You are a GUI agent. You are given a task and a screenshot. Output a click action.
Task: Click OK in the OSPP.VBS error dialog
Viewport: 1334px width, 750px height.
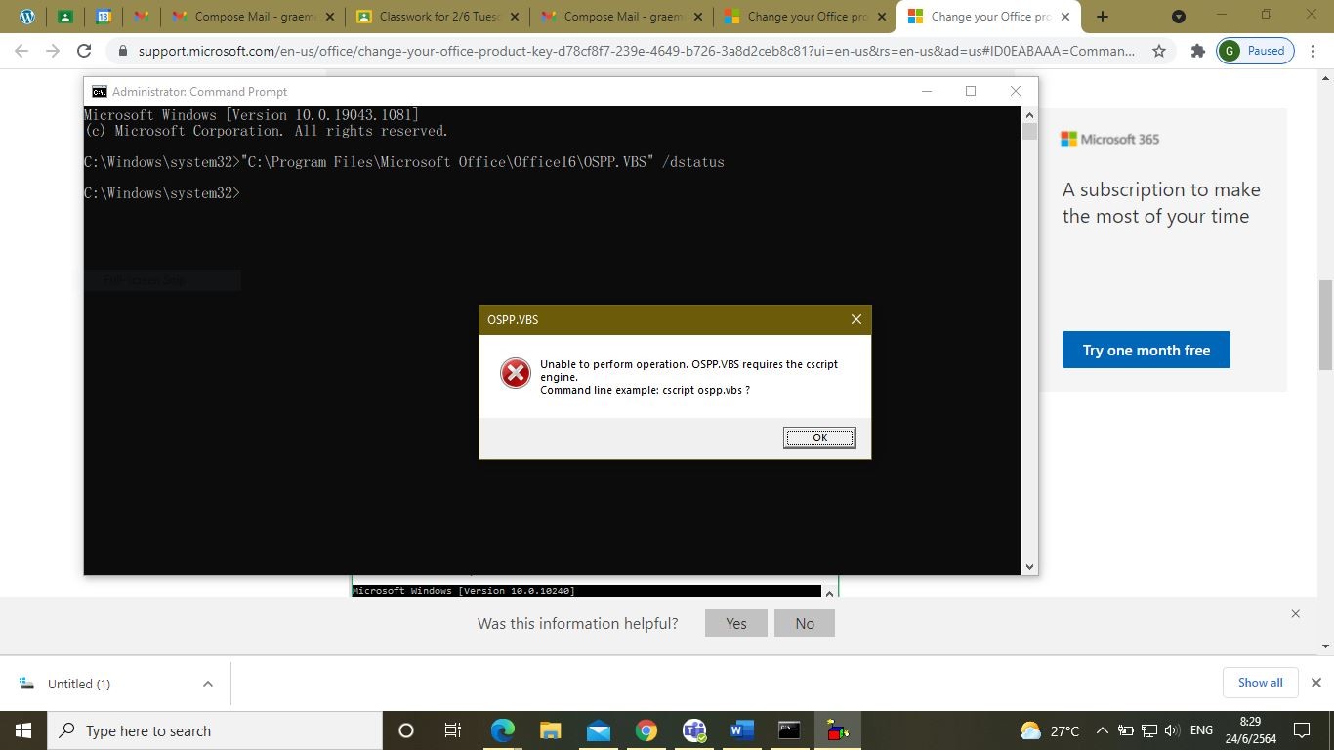pyautogui.click(x=819, y=437)
